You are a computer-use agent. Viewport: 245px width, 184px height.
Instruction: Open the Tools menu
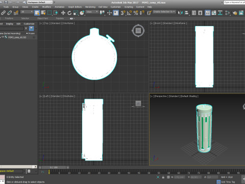point(6,7)
